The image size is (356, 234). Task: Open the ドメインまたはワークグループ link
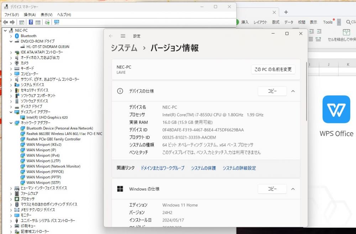pos(163,168)
